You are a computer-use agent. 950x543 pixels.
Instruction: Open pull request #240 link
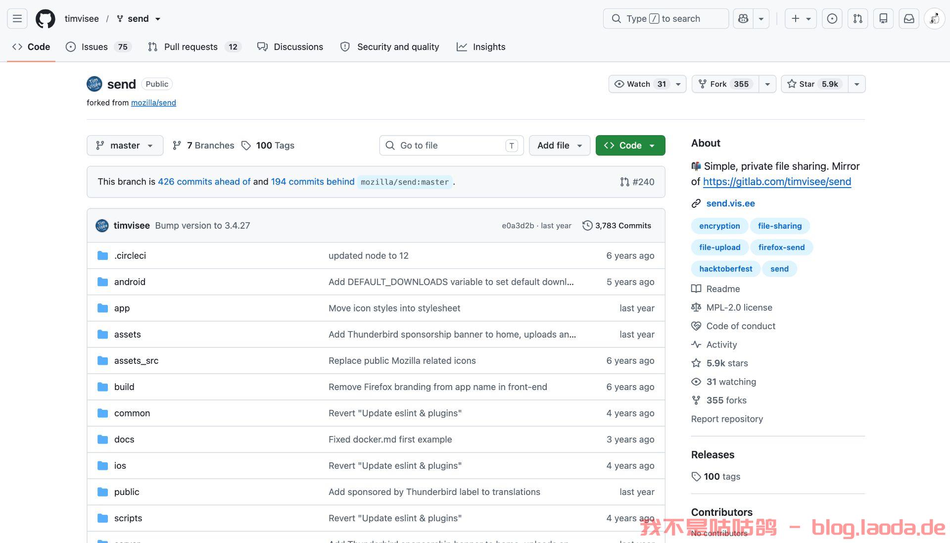point(637,182)
